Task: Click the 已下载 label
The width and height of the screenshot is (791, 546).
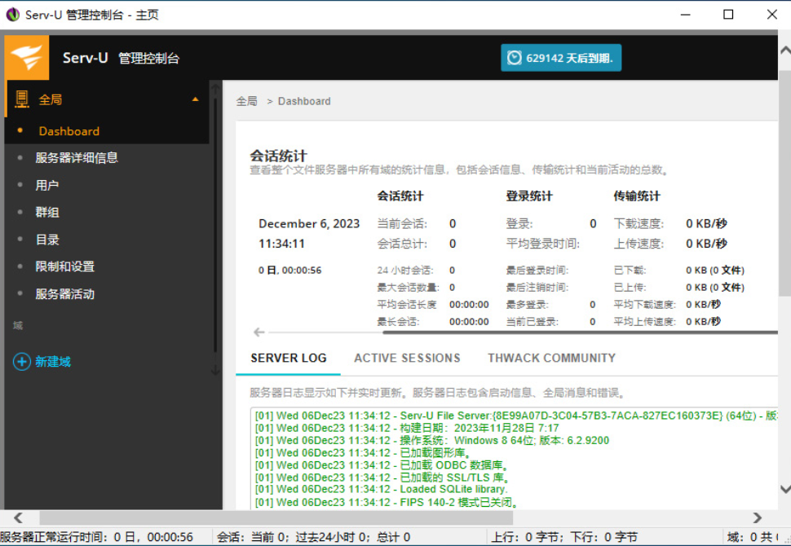Action: tap(630, 271)
